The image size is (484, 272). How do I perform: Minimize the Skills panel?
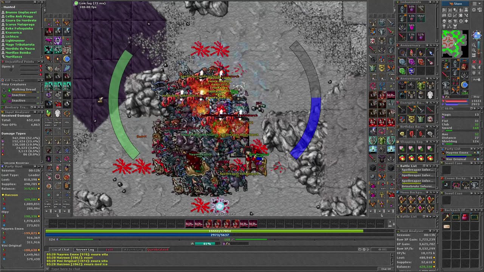coord(478,108)
